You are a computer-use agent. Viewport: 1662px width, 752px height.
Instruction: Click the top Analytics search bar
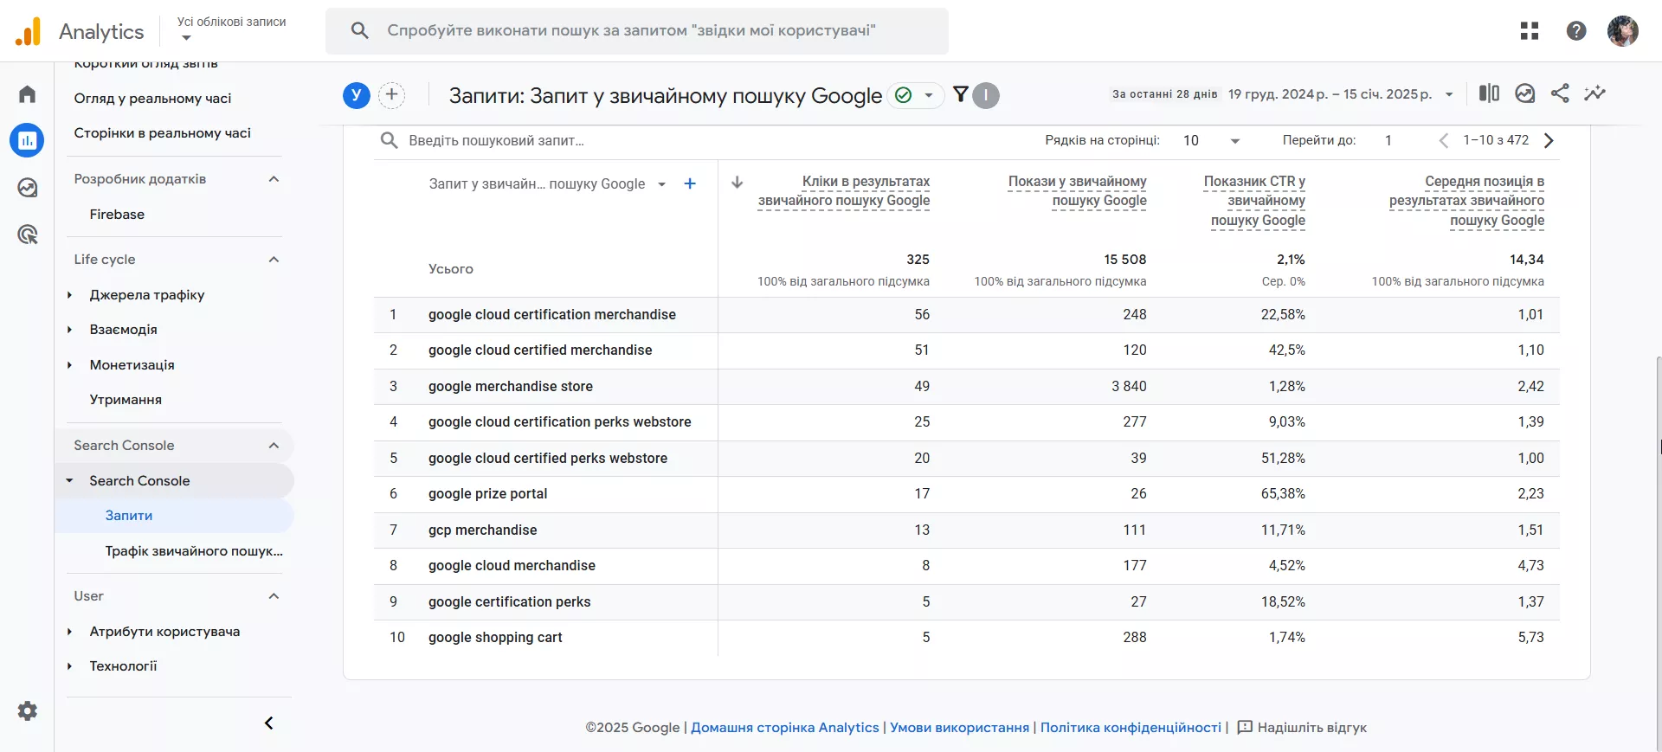[x=637, y=31]
